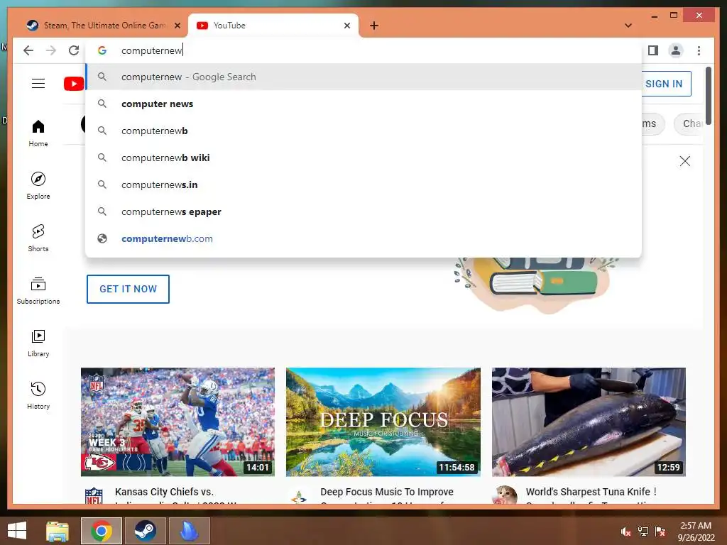Expand the tab search chevron

point(628,26)
